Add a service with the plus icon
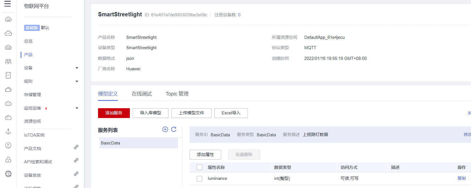 coord(165,129)
